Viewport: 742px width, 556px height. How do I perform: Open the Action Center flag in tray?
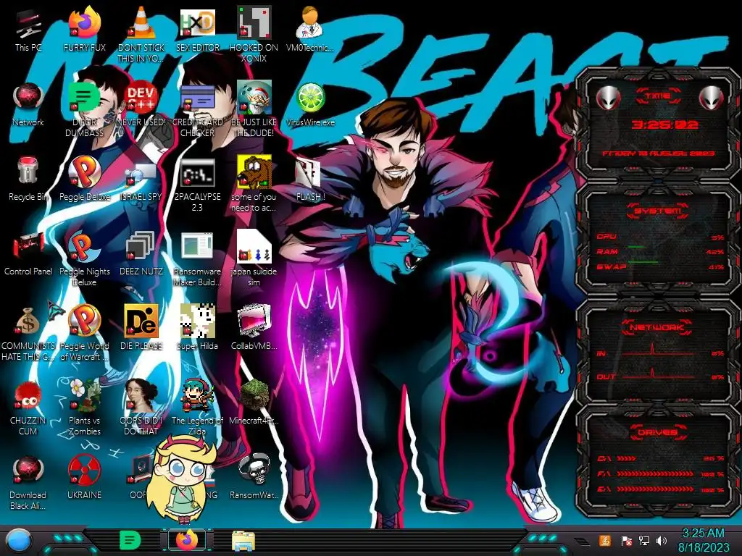tap(626, 540)
